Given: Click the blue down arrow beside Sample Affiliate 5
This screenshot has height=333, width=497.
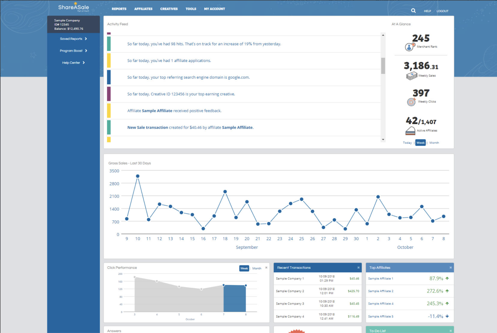Looking at the screenshot, I should click(447, 316).
